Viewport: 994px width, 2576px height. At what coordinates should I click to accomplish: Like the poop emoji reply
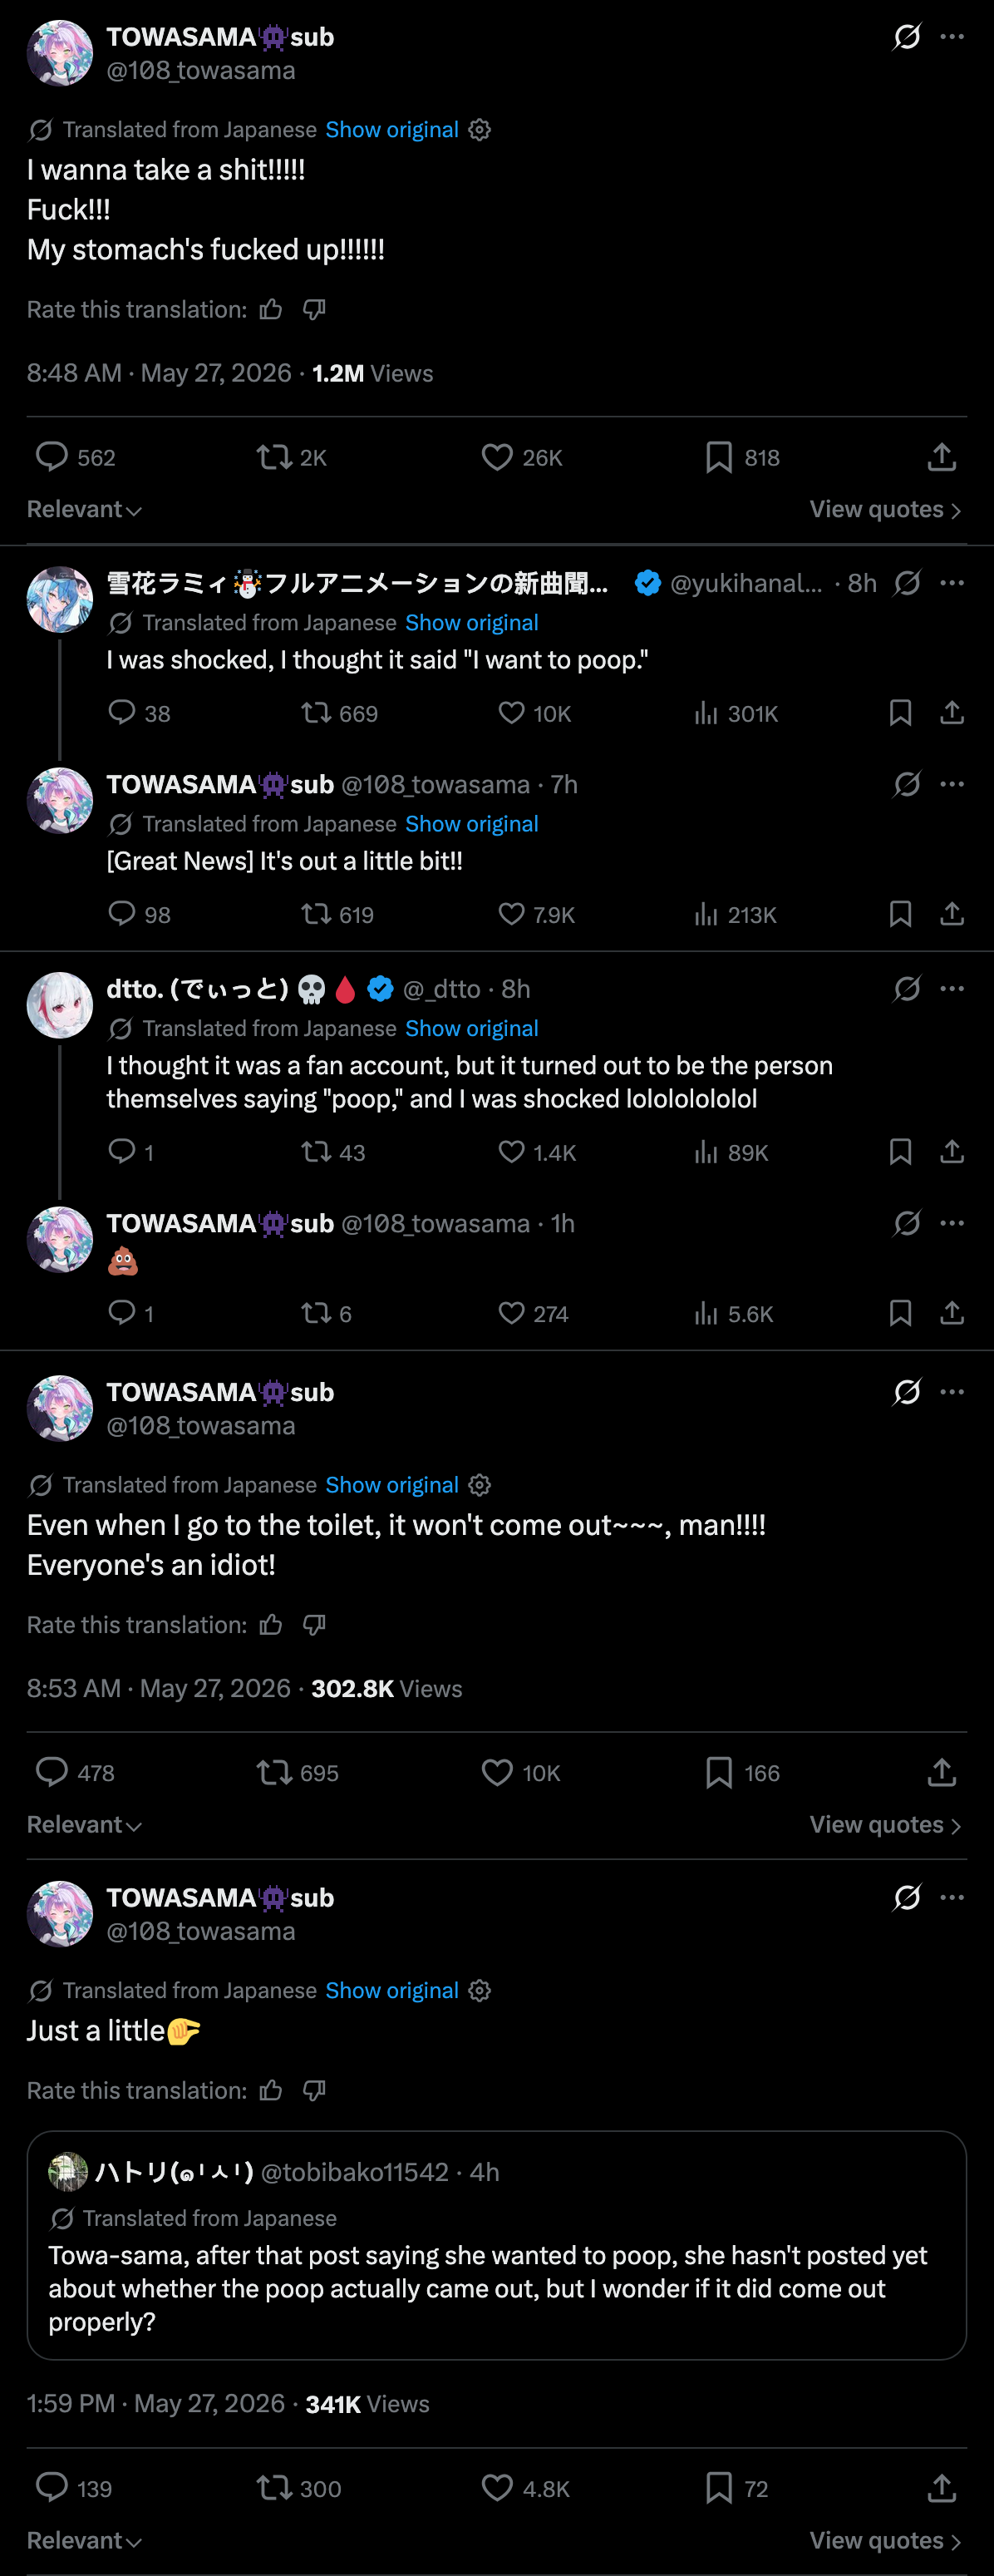tap(511, 1313)
